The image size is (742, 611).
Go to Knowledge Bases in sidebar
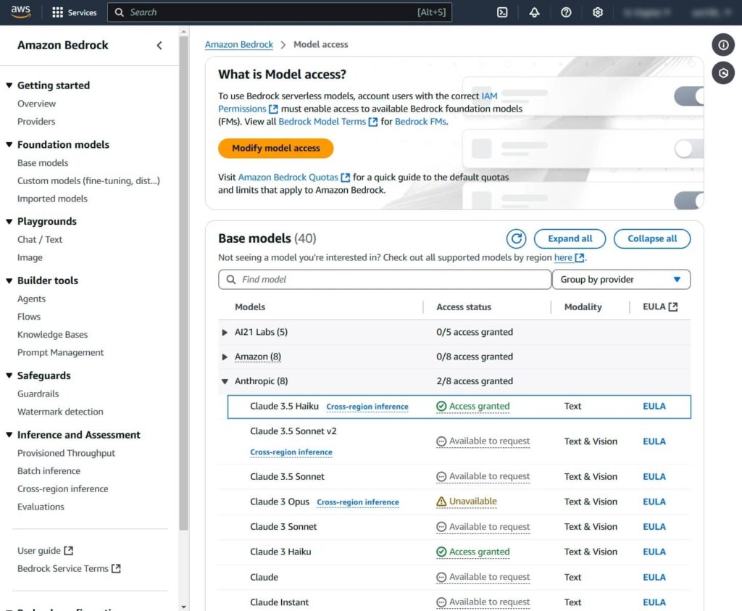[x=52, y=334]
